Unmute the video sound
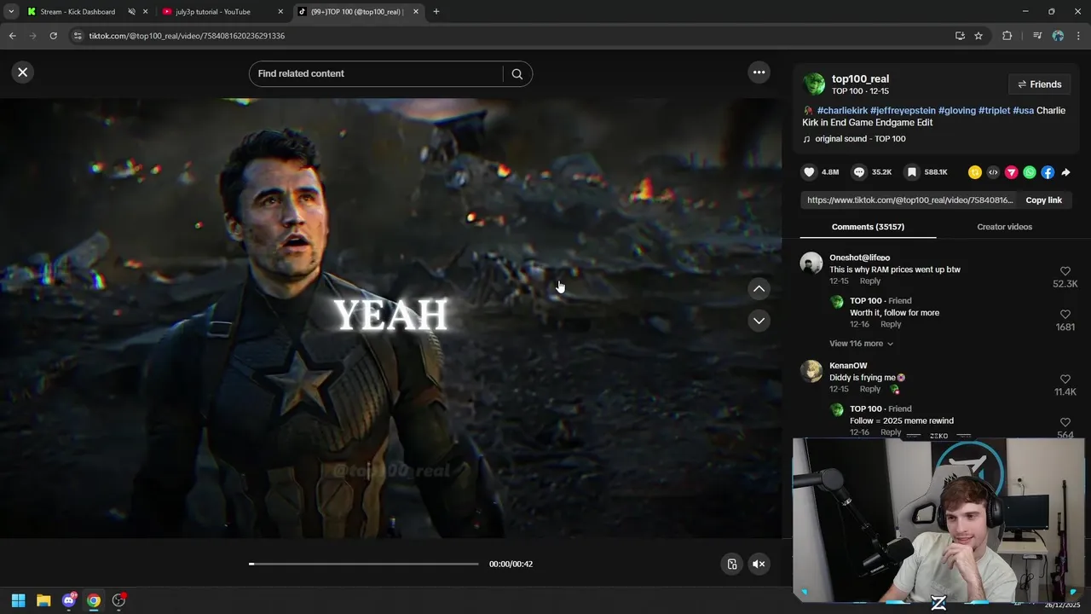 coord(759,564)
